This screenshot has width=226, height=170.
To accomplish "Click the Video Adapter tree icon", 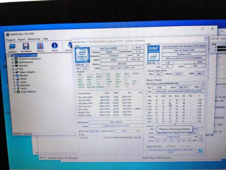I will tap(17, 72).
